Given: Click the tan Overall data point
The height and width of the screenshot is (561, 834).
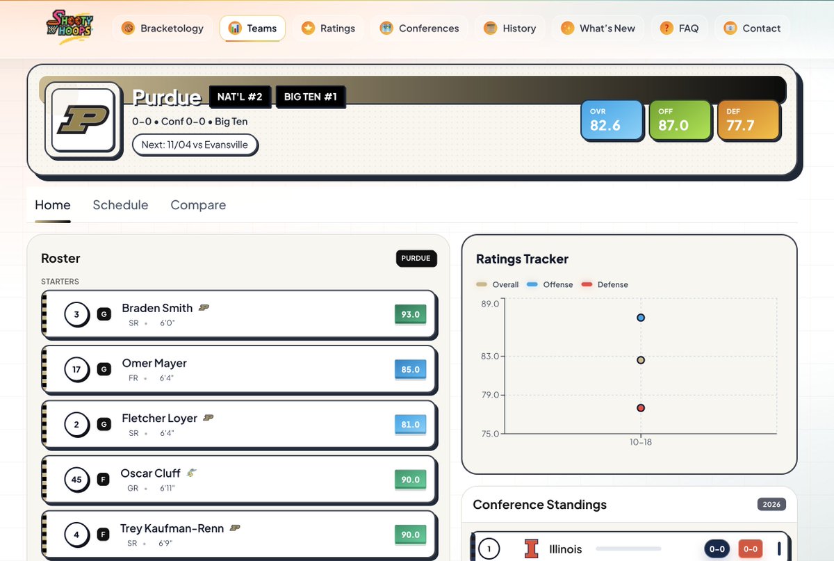Looking at the screenshot, I should (x=641, y=360).
